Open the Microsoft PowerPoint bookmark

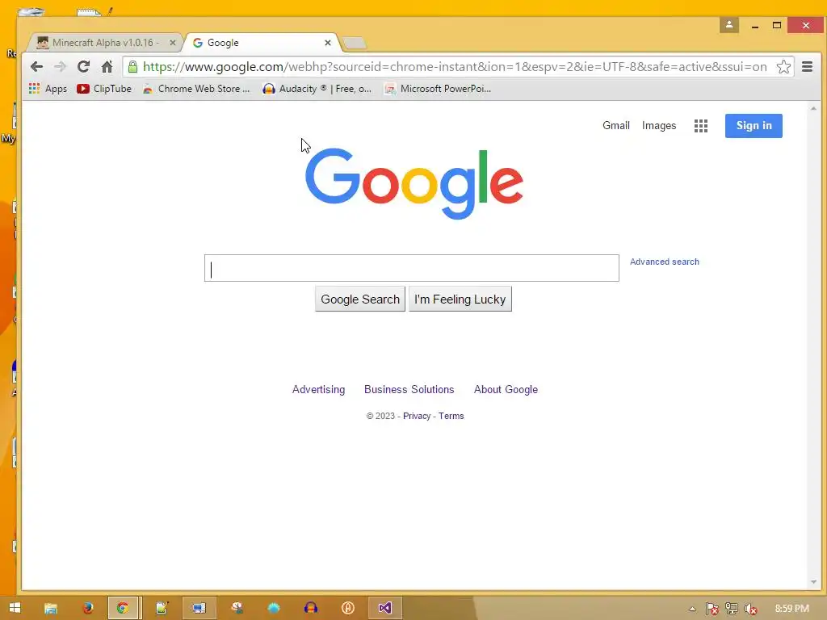click(439, 89)
